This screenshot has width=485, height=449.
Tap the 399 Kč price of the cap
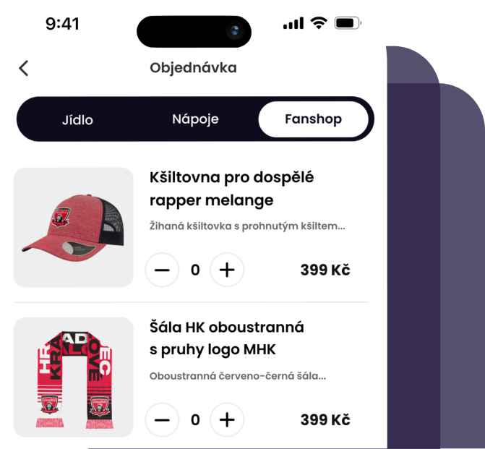325,270
